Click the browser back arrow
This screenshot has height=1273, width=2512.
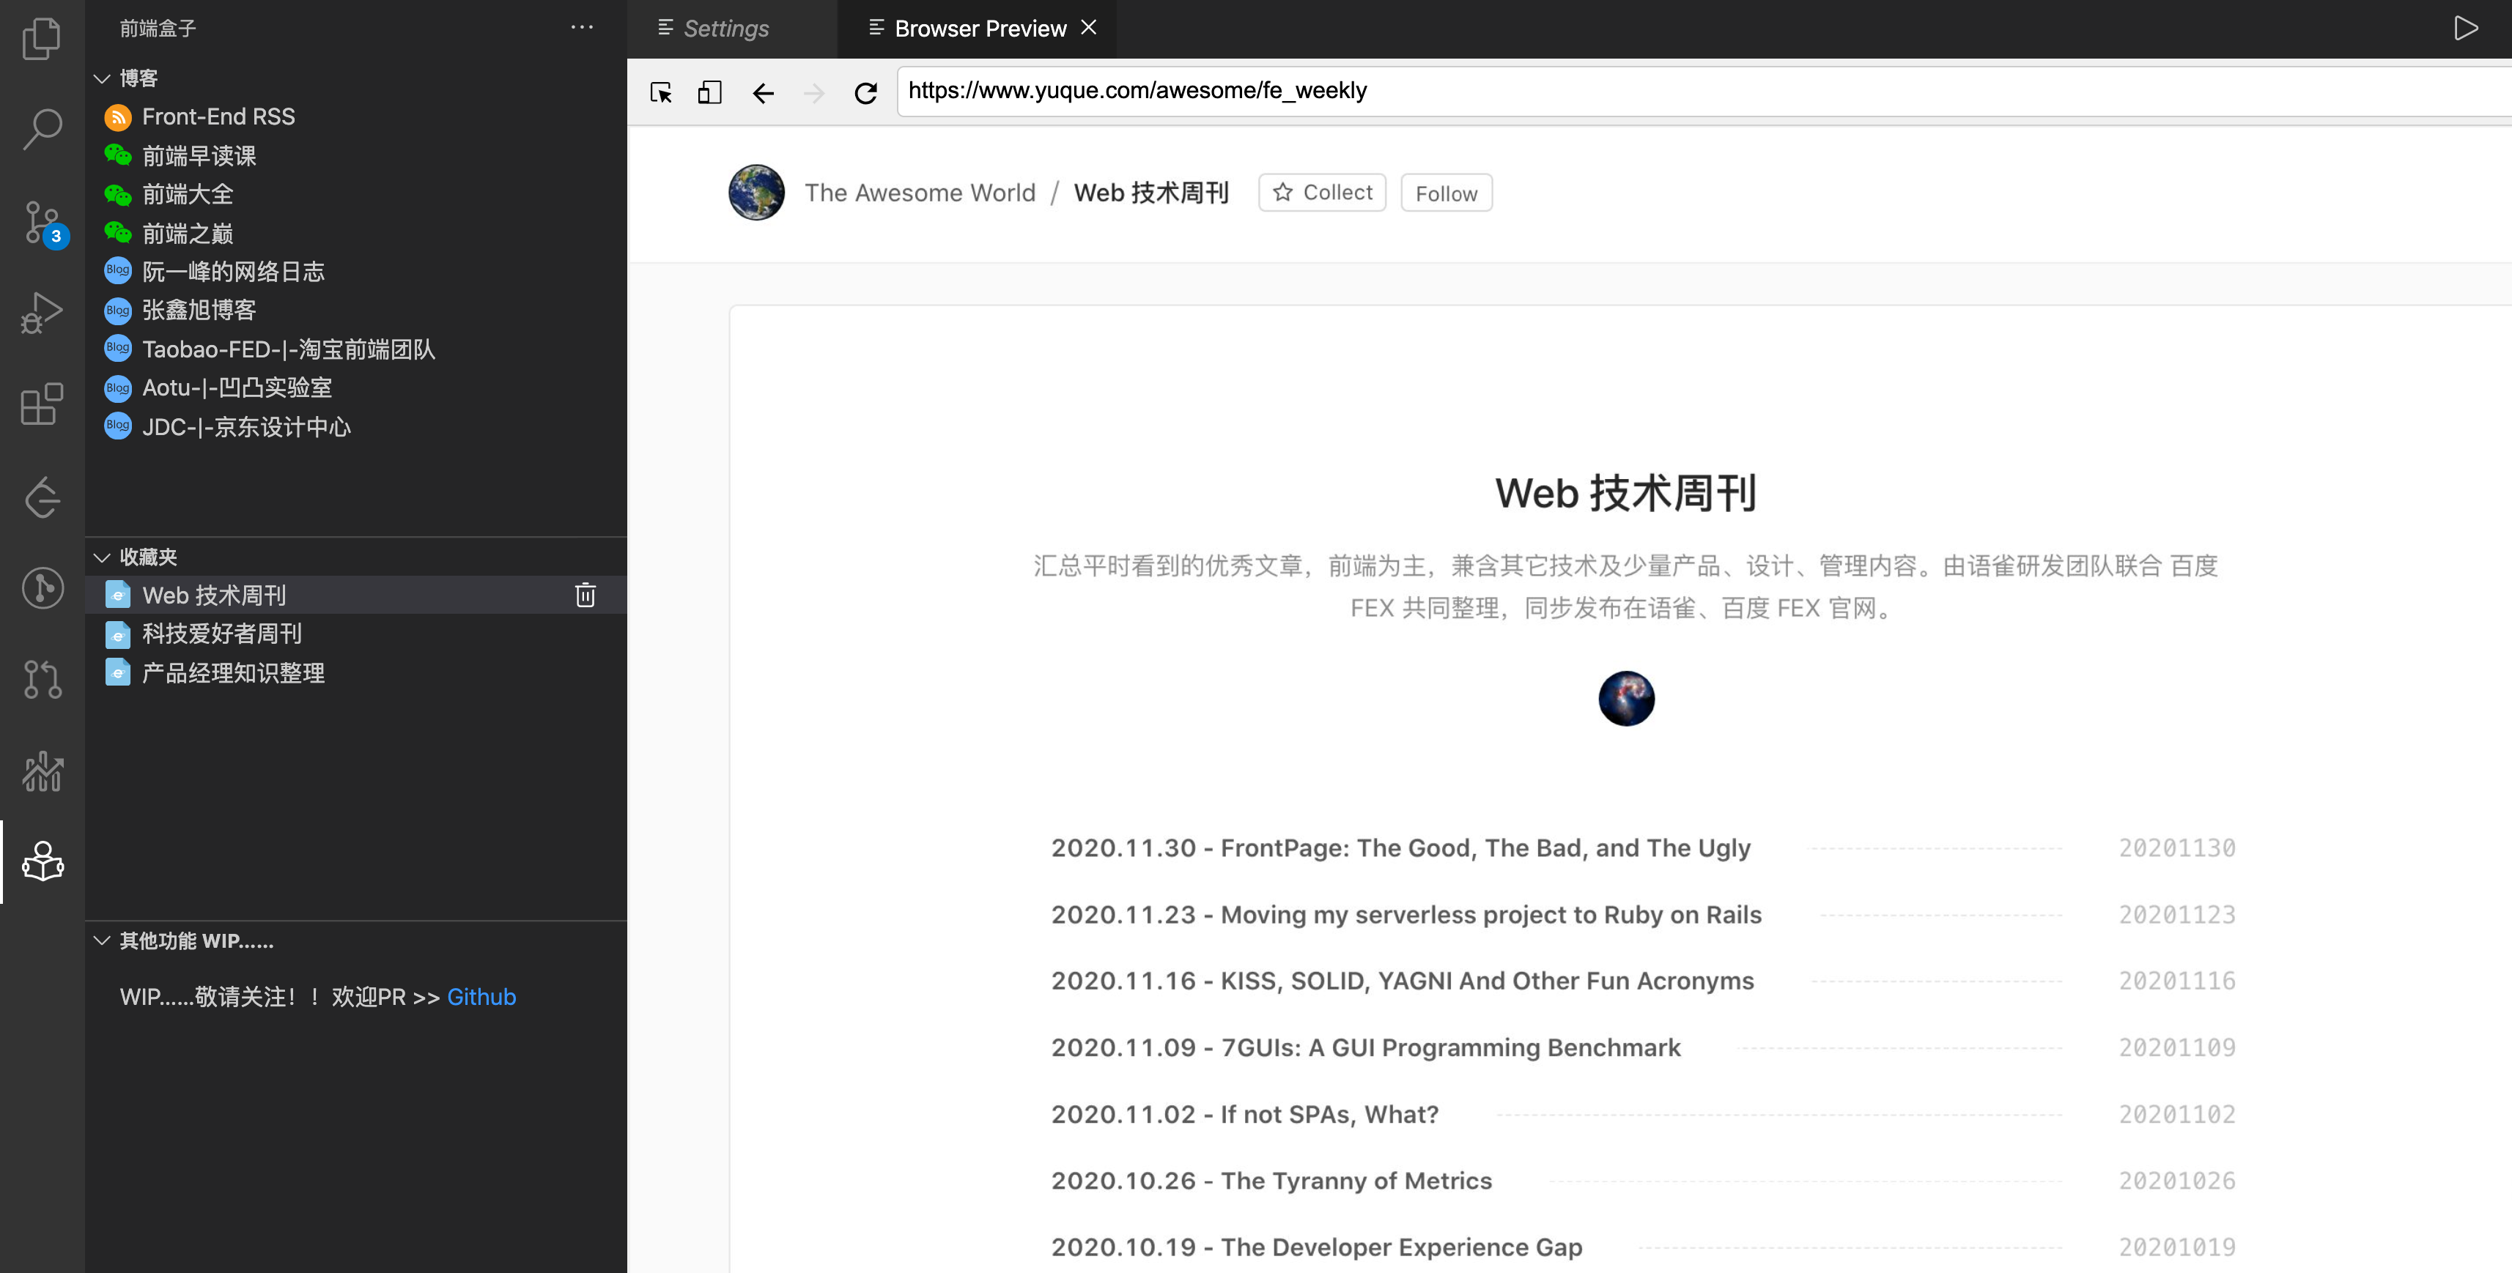pos(763,92)
